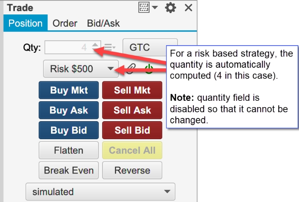
Task: Click the Reverse button
Action: click(132, 170)
